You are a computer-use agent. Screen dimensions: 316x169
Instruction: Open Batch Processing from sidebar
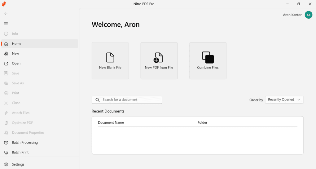(x=40, y=142)
